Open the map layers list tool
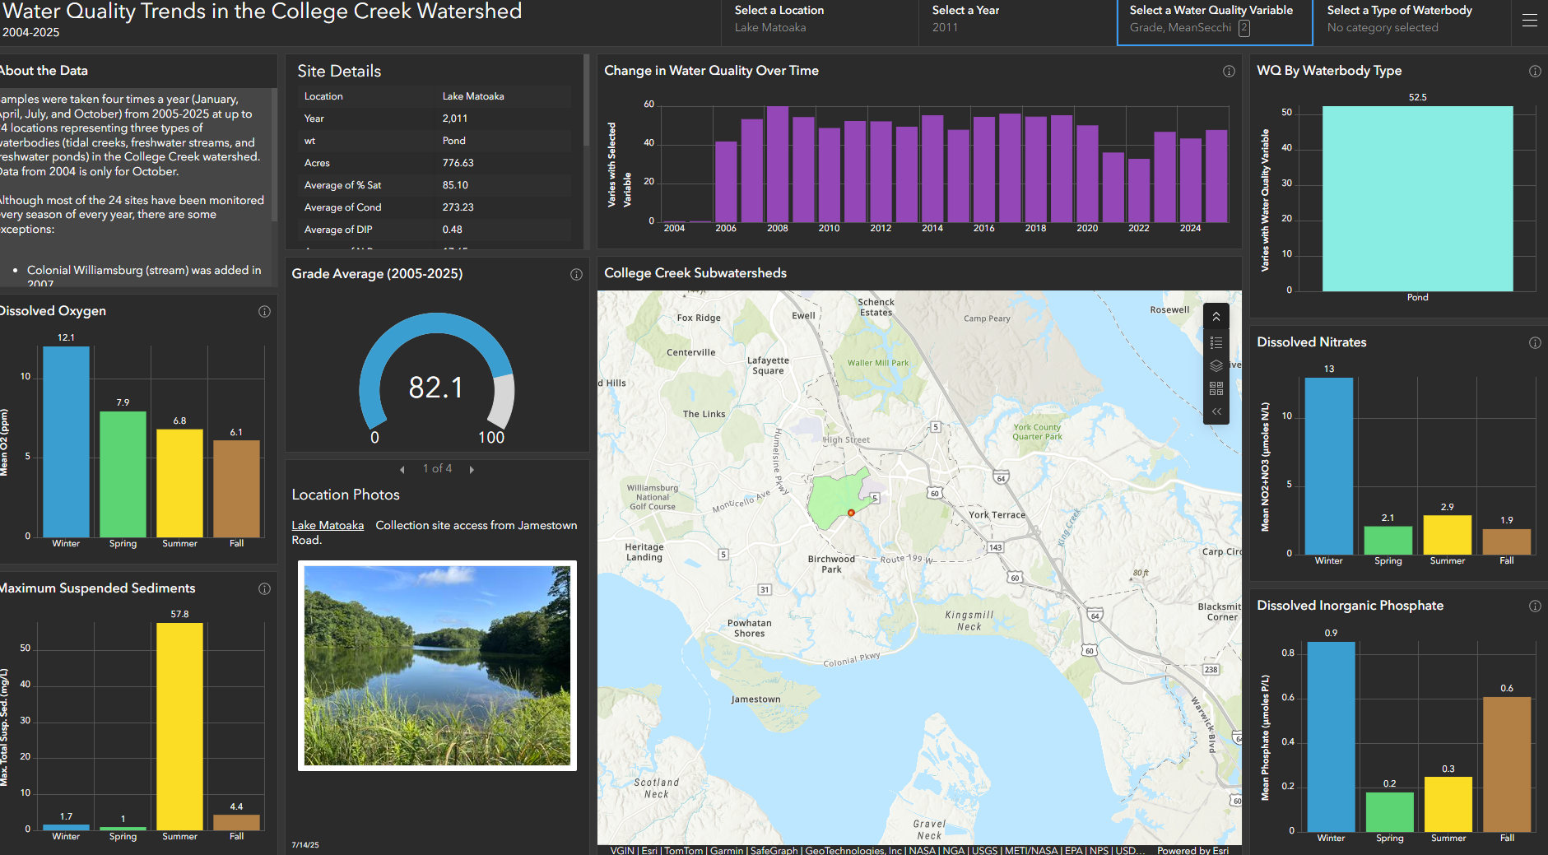Image resolution: width=1548 pixels, height=855 pixels. 1216,365
